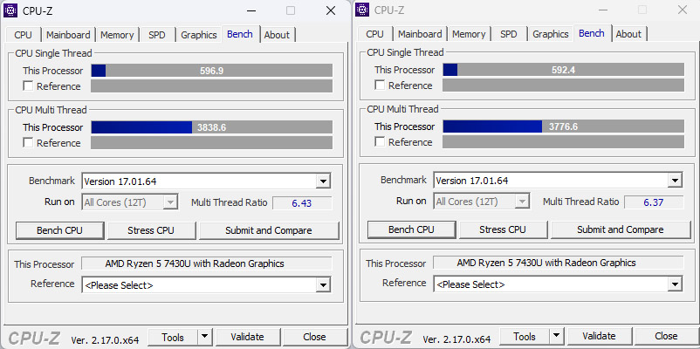Click Submit and Compare in left window
700x349 pixels.
(x=269, y=230)
